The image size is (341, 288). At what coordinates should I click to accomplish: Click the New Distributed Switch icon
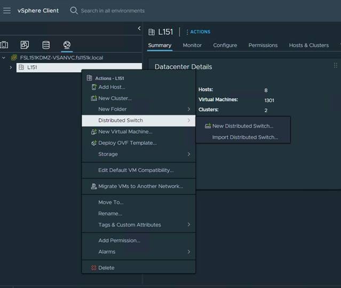[x=208, y=126]
